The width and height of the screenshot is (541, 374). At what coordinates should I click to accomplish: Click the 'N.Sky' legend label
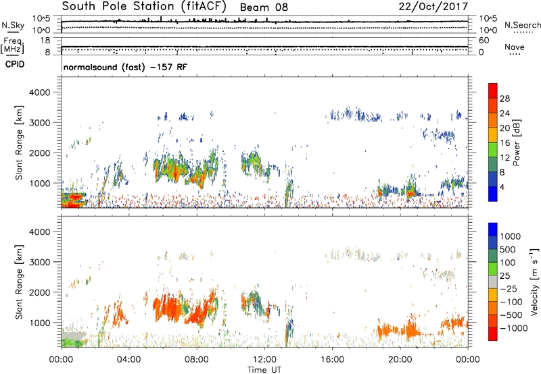[13, 25]
